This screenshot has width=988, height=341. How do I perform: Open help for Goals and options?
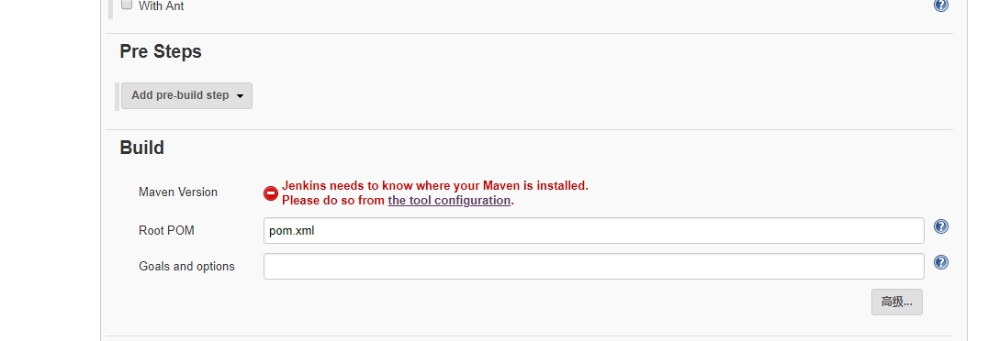[941, 262]
